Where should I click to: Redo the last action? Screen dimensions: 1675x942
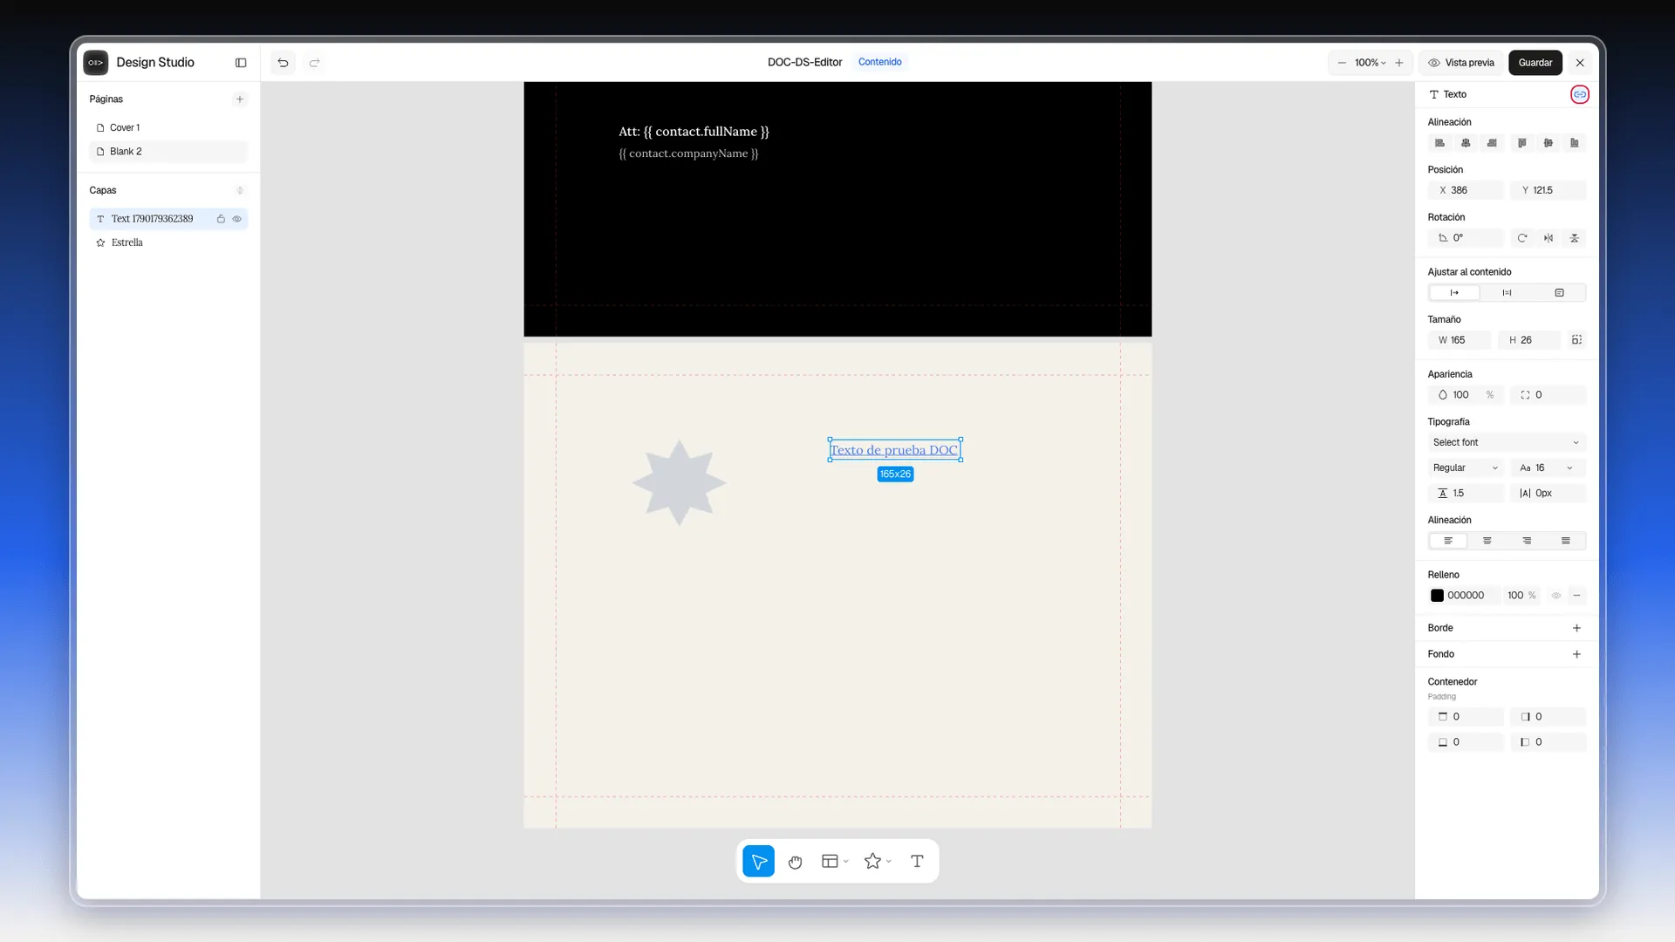coord(315,63)
